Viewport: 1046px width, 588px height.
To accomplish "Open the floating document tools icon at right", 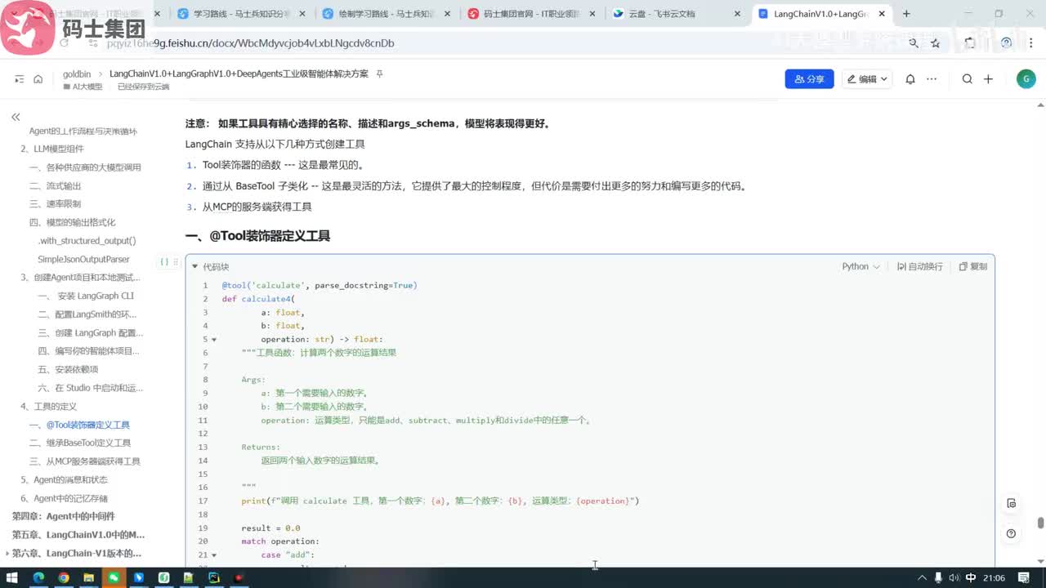I will 1012,503.
